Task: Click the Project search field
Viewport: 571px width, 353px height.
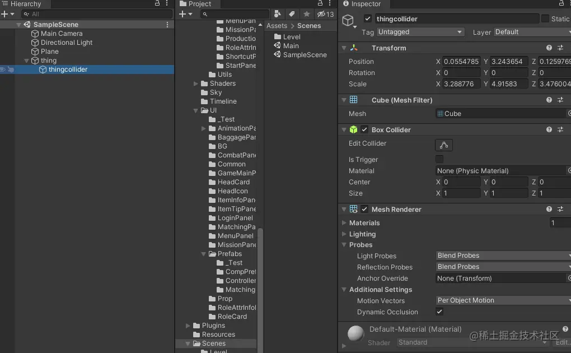Action: click(x=235, y=14)
